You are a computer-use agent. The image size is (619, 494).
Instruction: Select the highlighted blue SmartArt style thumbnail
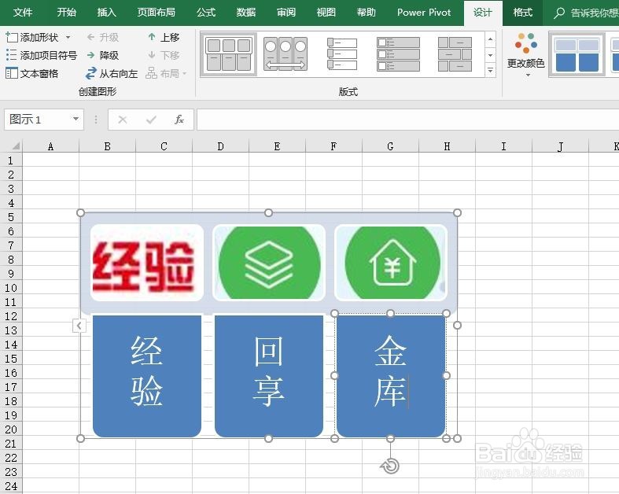coord(577,54)
